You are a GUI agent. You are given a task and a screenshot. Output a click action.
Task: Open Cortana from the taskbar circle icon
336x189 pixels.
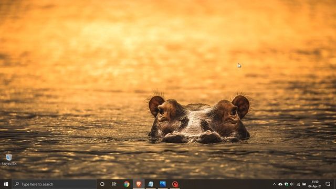(x=102, y=184)
